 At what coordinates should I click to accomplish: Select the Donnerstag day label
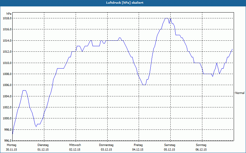[x=106, y=145]
